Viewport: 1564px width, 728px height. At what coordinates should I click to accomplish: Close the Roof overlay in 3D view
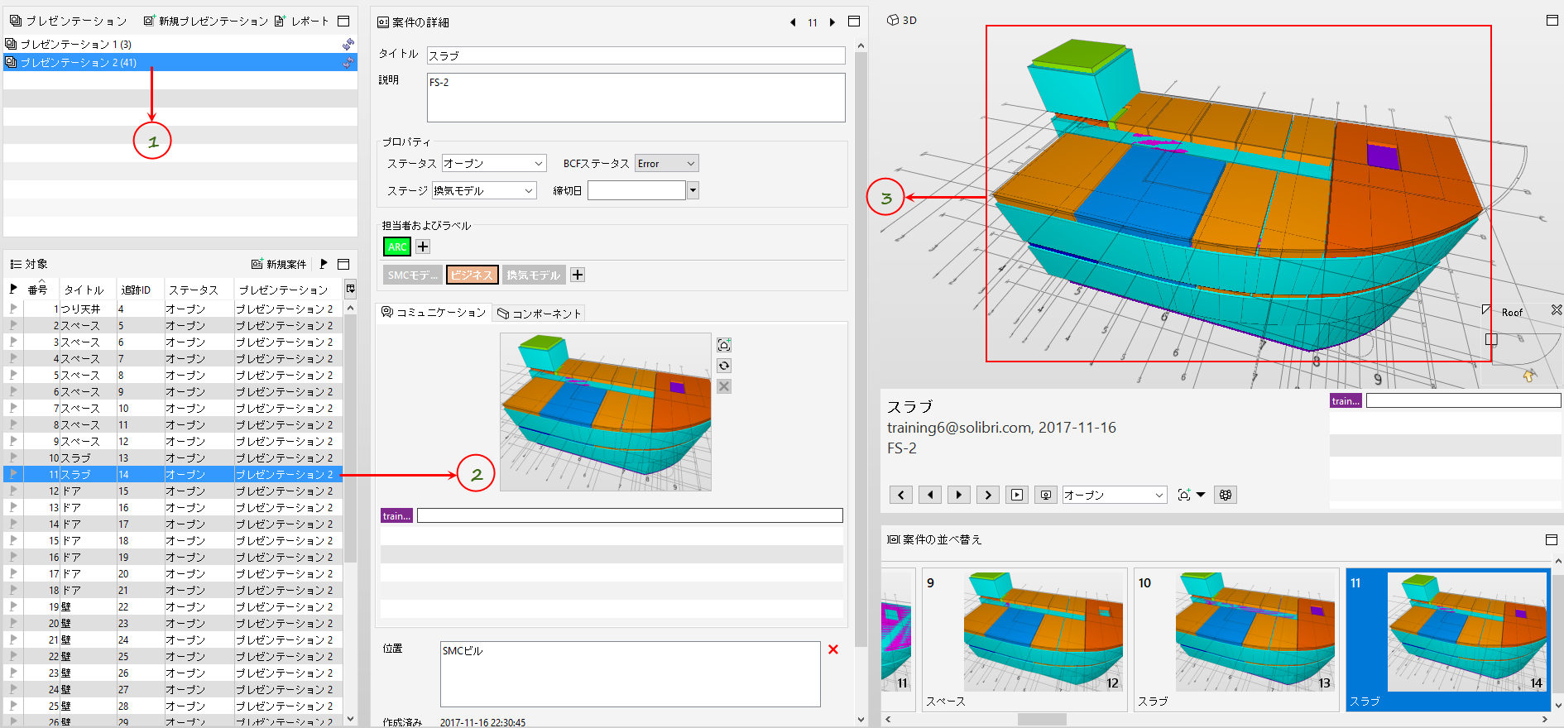tap(1557, 310)
